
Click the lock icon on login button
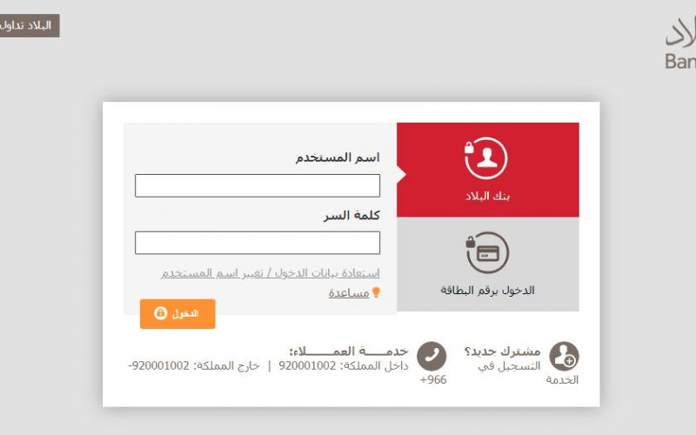[160, 313]
